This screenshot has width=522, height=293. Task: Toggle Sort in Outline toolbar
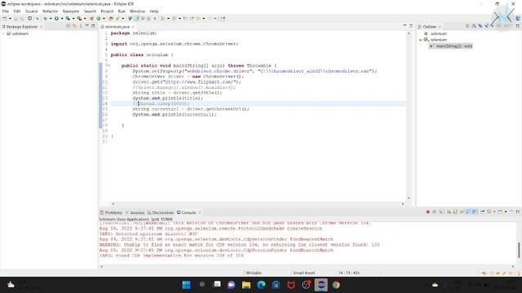click(x=474, y=26)
